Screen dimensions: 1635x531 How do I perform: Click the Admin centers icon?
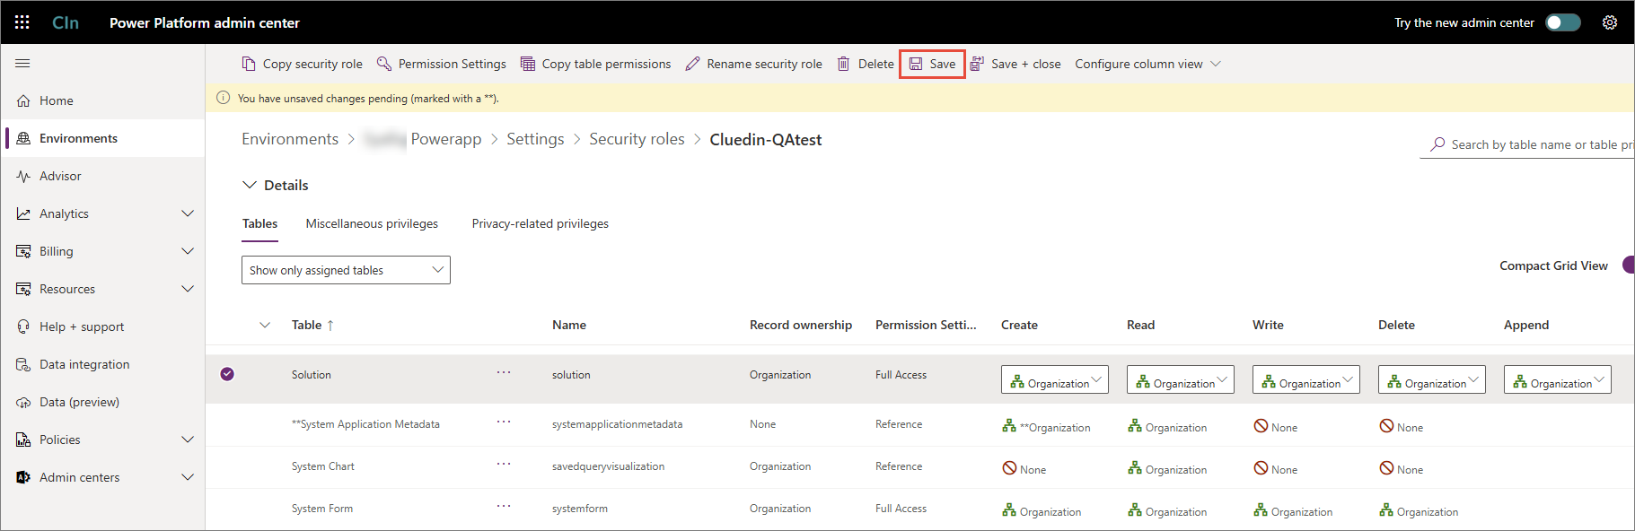point(23,477)
